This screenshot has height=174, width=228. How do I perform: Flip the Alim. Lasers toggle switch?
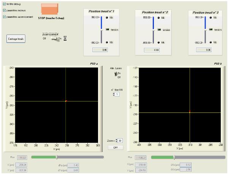point(113,75)
